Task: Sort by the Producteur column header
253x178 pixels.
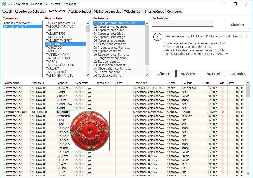Action: click(x=43, y=83)
